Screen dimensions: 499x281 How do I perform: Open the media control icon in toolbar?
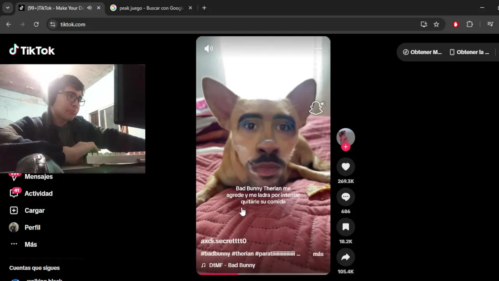(x=490, y=24)
